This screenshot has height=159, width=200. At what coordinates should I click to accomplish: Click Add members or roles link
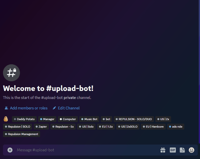tap(26, 108)
